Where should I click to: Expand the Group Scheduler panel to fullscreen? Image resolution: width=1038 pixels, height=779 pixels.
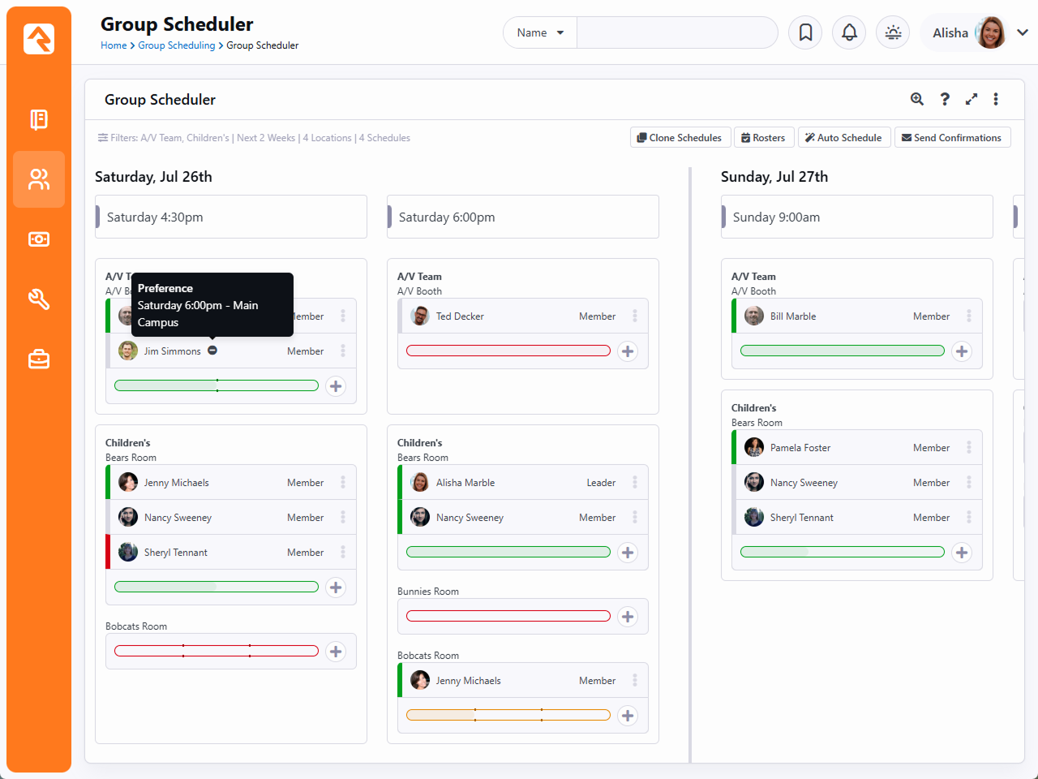pos(972,99)
